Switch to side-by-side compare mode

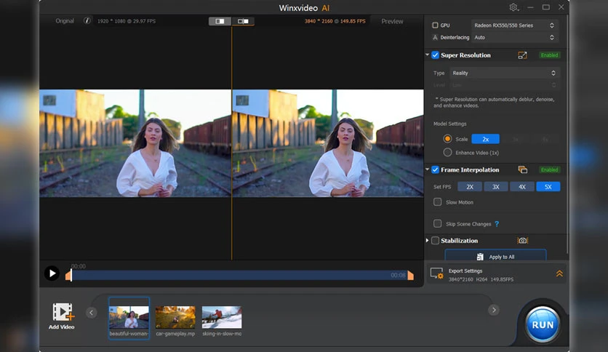click(x=243, y=21)
